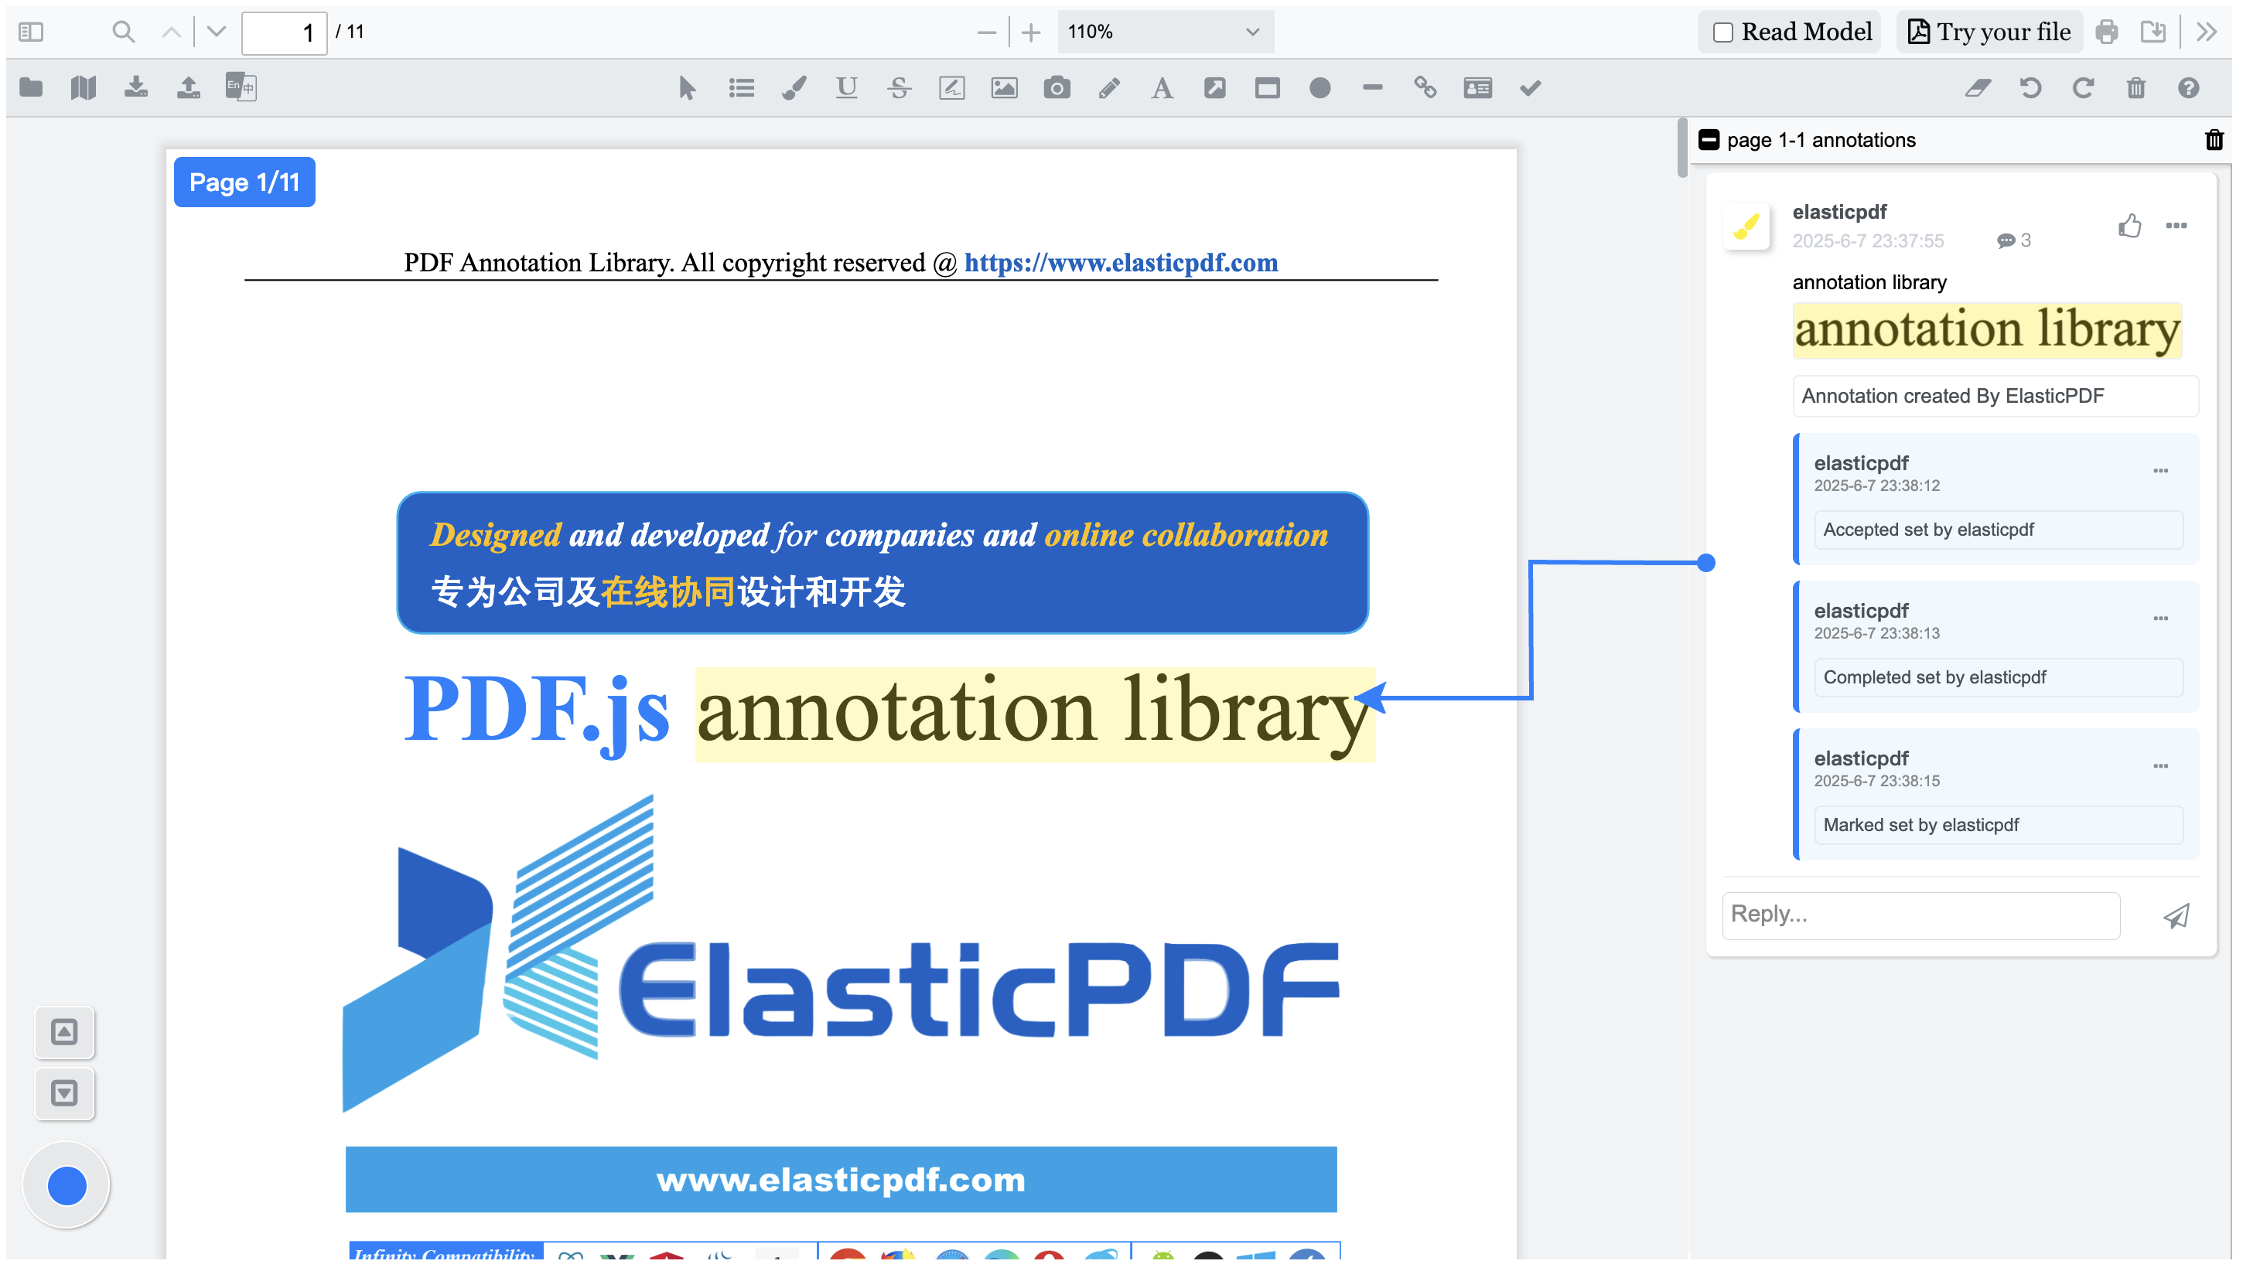This screenshot has width=2243, height=1271.
Task: Select the text annotation tool
Action: point(1161,88)
